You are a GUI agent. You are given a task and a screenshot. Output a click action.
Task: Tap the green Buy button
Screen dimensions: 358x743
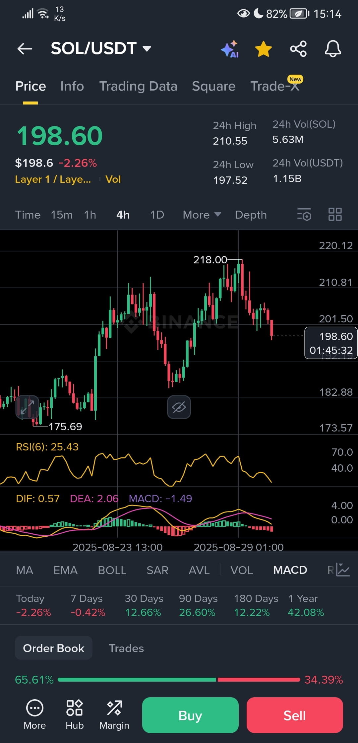pyautogui.click(x=190, y=715)
